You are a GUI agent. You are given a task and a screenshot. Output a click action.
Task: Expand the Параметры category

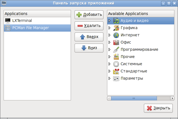(x=110, y=79)
